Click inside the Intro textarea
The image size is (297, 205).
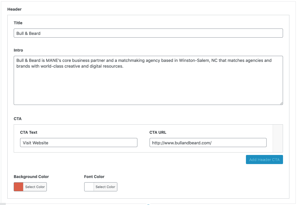coord(148,80)
